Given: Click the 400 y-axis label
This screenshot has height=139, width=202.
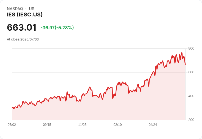Looking at the screenshot, I should (x=191, y=96).
